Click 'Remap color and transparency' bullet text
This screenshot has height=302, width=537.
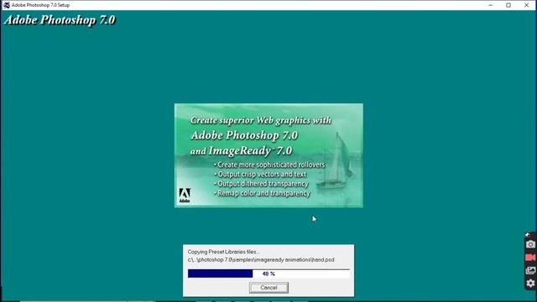pyautogui.click(x=263, y=194)
